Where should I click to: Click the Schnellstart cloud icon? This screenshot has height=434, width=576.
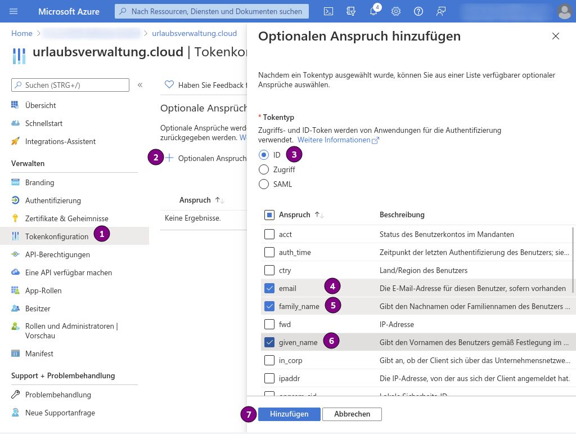15,123
